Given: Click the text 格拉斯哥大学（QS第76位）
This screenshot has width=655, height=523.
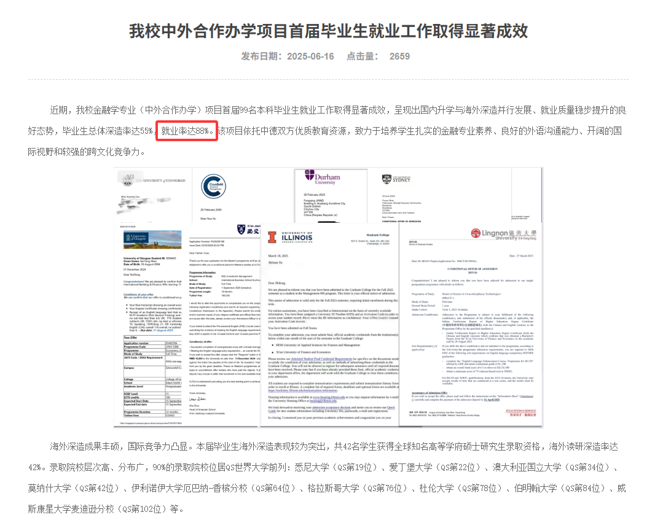Looking at the screenshot, I should pyautogui.click(x=359, y=489).
